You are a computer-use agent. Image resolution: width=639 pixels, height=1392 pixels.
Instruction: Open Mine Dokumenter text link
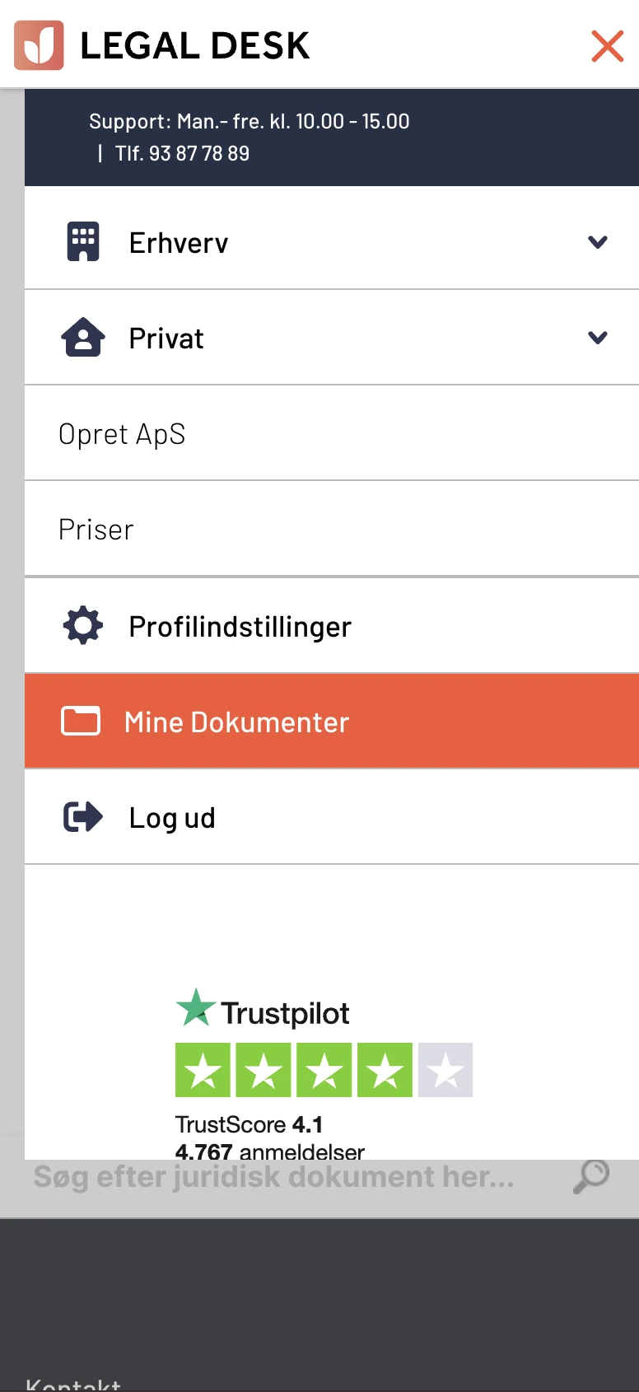(236, 722)
